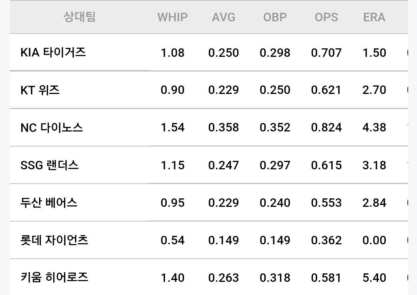
Task: Select ERA value 2.70 for KT 위즈
Action: pyautogui.click(x=374, y=90)
